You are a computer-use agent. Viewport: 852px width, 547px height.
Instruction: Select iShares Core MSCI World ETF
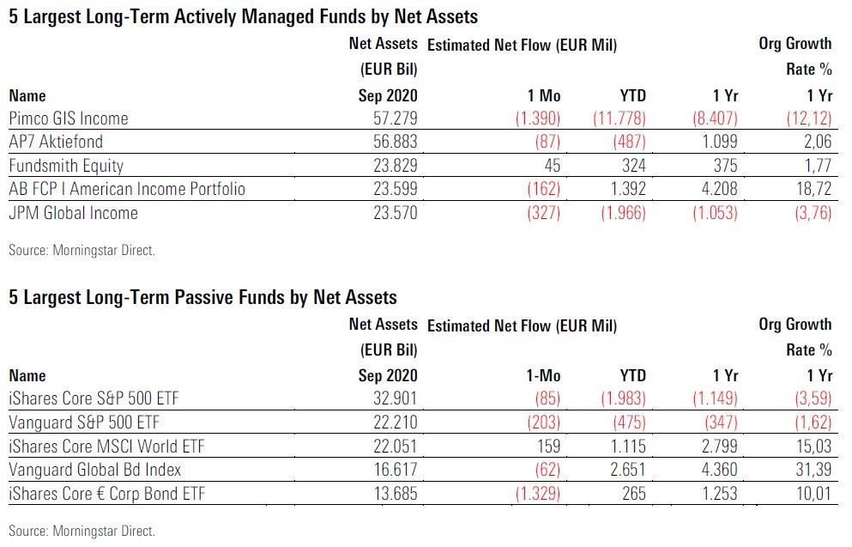tap(106, 446)
